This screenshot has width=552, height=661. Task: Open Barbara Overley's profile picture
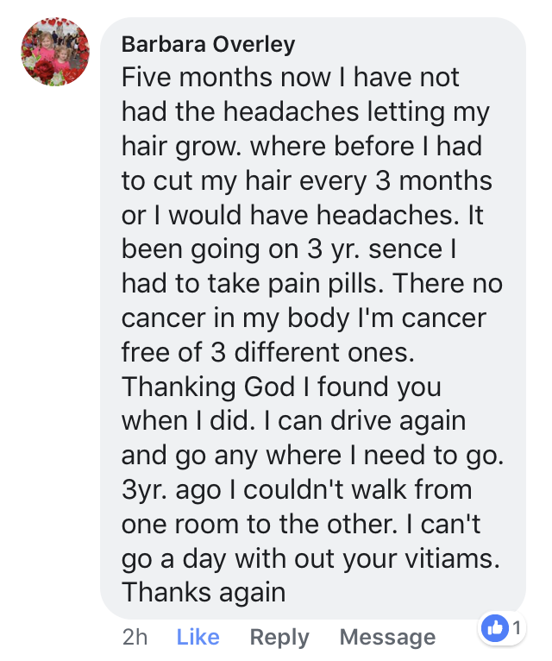(55, 52)
